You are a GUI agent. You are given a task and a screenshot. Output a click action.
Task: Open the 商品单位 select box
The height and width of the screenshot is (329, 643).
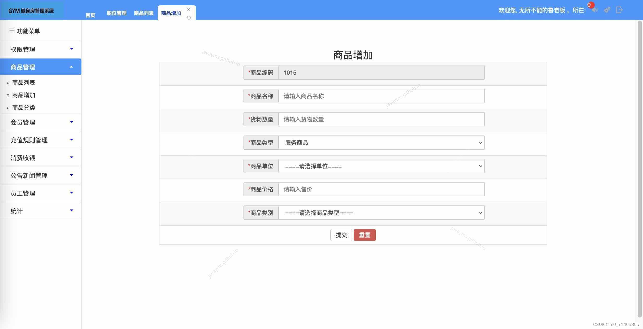pos(381,166)
